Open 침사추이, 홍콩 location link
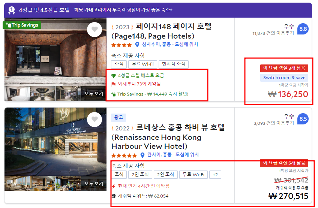The image size is (318, 208). (170, 44)
